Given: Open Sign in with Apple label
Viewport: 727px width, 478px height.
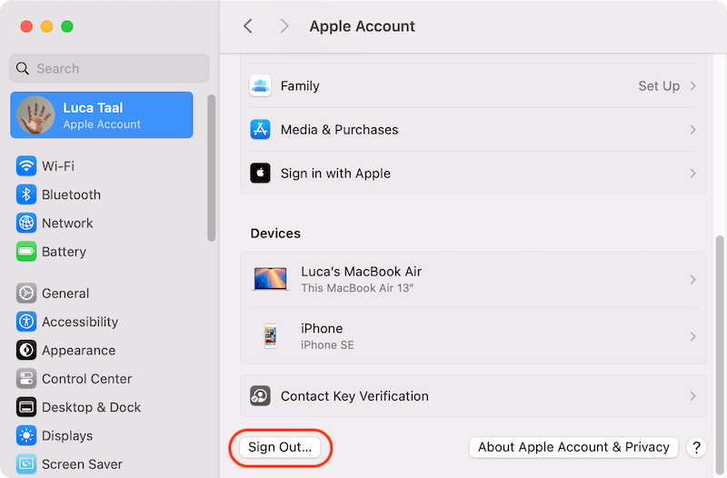Looking at the screenshot, I should [x=335, y=174].
